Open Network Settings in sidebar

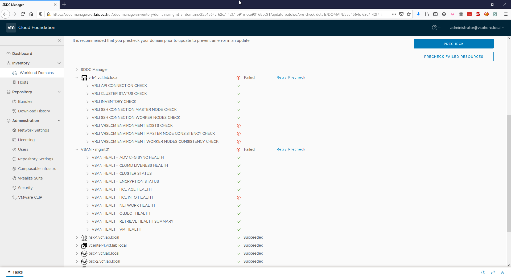33,130
